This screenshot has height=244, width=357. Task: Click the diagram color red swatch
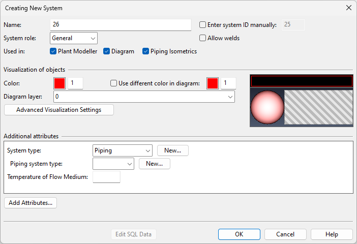point(213,83)
